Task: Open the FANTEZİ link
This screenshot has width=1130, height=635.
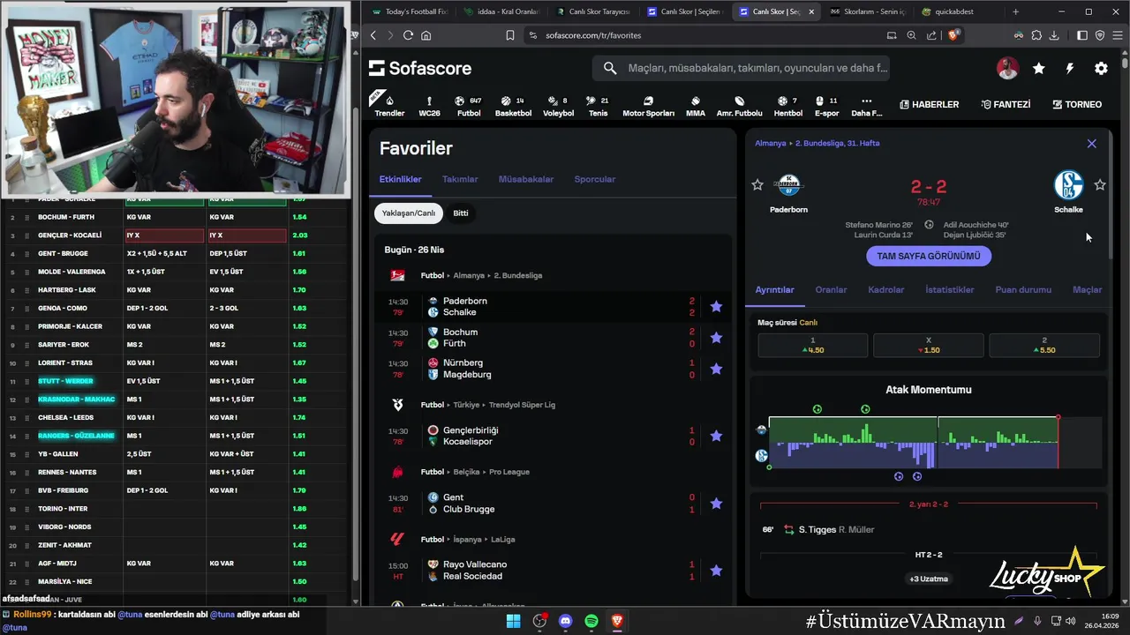Action: pyautogui.click(x=1006, y=104)
